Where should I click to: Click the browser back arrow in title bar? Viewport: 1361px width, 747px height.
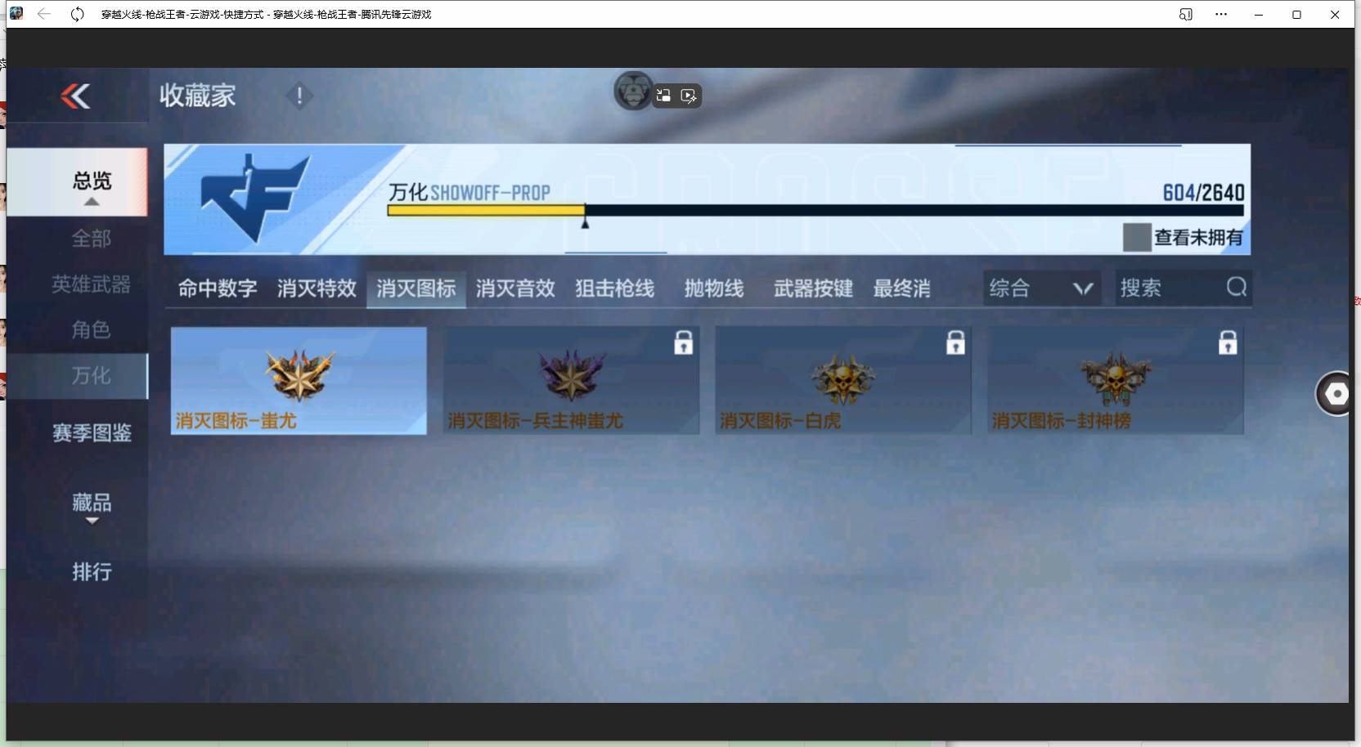tap(44, 14)
